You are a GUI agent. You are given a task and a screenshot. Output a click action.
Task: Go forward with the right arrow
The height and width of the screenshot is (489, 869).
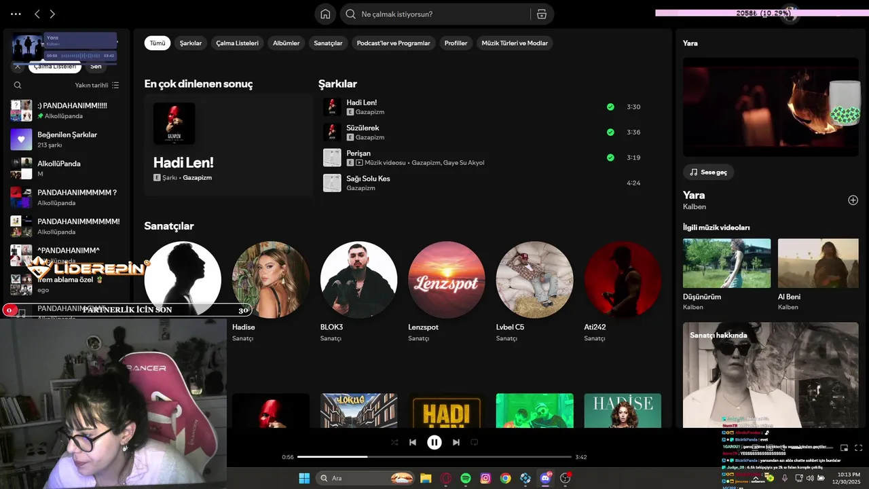pyautogui.click(x=52, y=14)
